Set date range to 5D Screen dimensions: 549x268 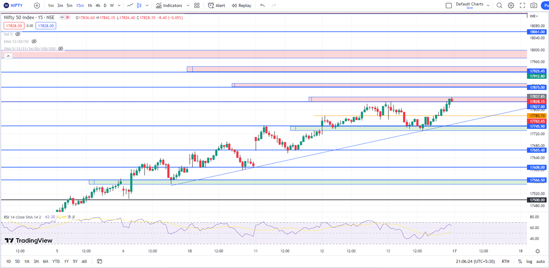(17, 262)
